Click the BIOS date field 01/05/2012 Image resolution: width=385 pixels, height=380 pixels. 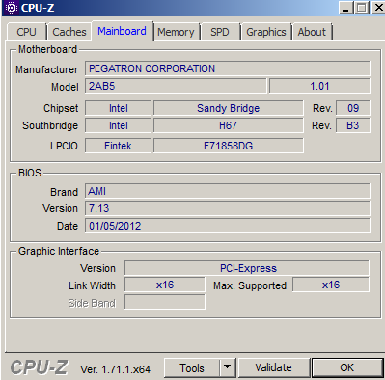(x=228, y=226)
